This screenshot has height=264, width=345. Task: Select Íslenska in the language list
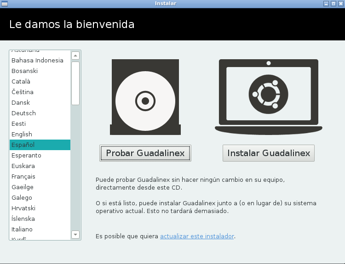point(40,219)
